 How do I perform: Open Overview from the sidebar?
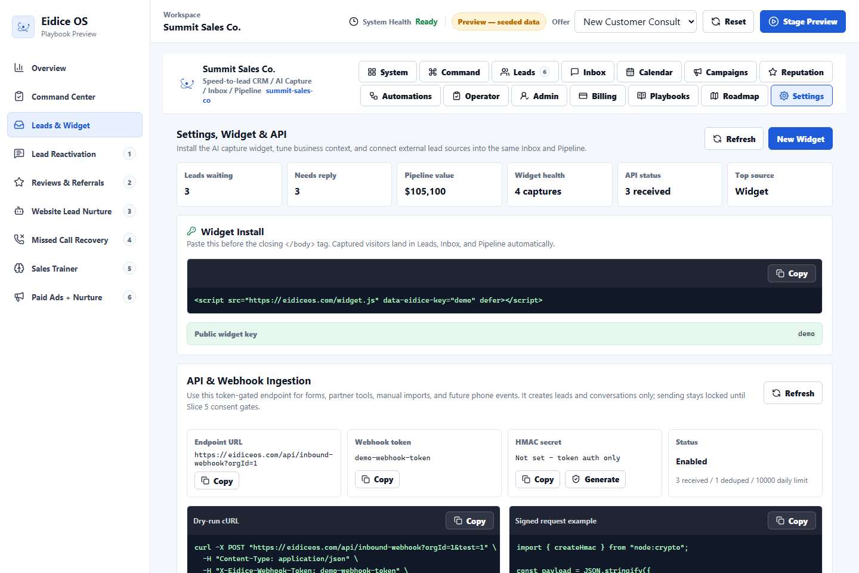[75, 68]
